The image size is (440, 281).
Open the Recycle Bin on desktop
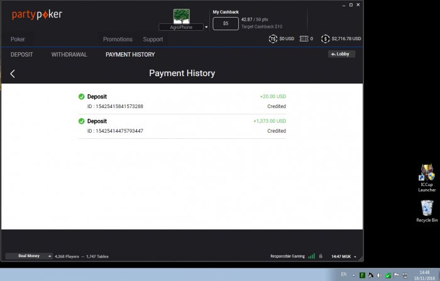point(427,208)
